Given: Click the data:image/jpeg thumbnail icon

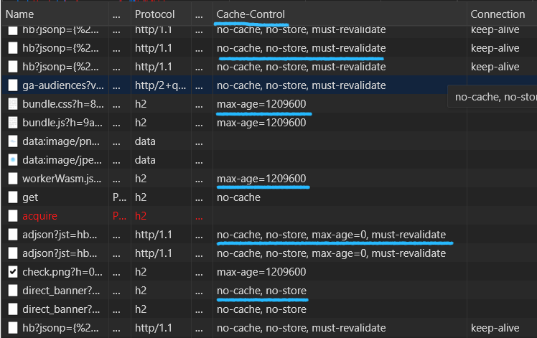Looking at the screenshot, I should (x=13, y=160).
